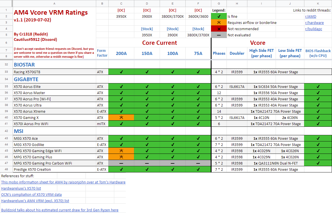
Task: Select 'ISL6617A' doubler cell for X570 Gaming X
Action: coord(237,117)
